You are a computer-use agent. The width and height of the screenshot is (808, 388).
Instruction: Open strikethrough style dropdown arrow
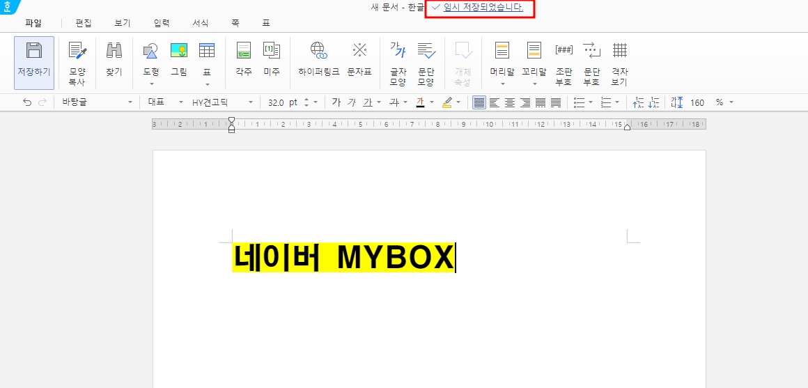pos(405,102)
